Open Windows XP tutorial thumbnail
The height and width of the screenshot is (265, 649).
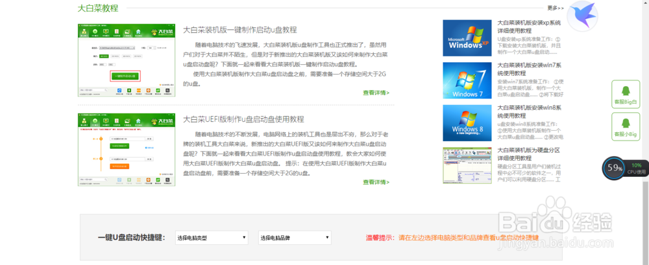point(467,38)
